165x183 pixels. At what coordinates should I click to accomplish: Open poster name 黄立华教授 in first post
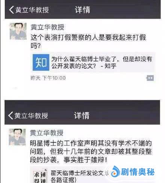(x=47, y=27)
